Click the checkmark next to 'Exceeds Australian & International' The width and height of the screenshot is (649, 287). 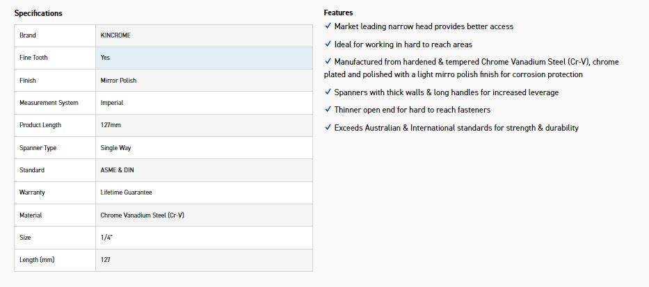pos(328,128)
